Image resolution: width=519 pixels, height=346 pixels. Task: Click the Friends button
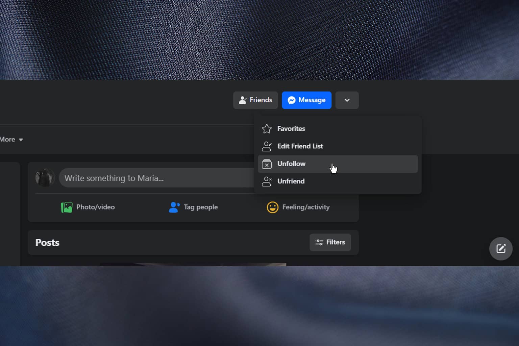tap(255, 100)
